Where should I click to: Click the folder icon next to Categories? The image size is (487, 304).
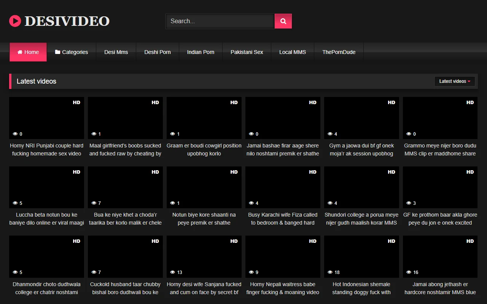pyautogui.click(x=57, y=52)
